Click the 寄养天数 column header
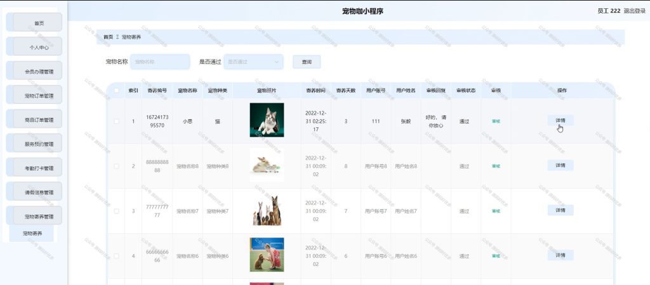Screen dimensions: 650x285 click(x=346, y=90)
